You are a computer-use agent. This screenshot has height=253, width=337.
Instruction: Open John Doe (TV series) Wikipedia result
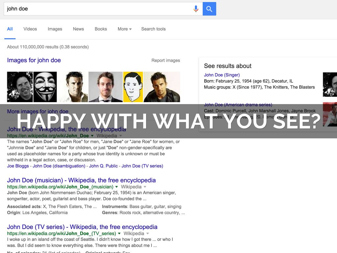pos(82,227)
